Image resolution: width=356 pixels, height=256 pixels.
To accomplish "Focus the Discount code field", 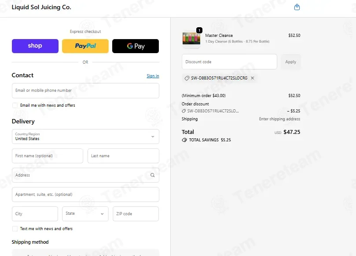I will (x=229, y=62).
